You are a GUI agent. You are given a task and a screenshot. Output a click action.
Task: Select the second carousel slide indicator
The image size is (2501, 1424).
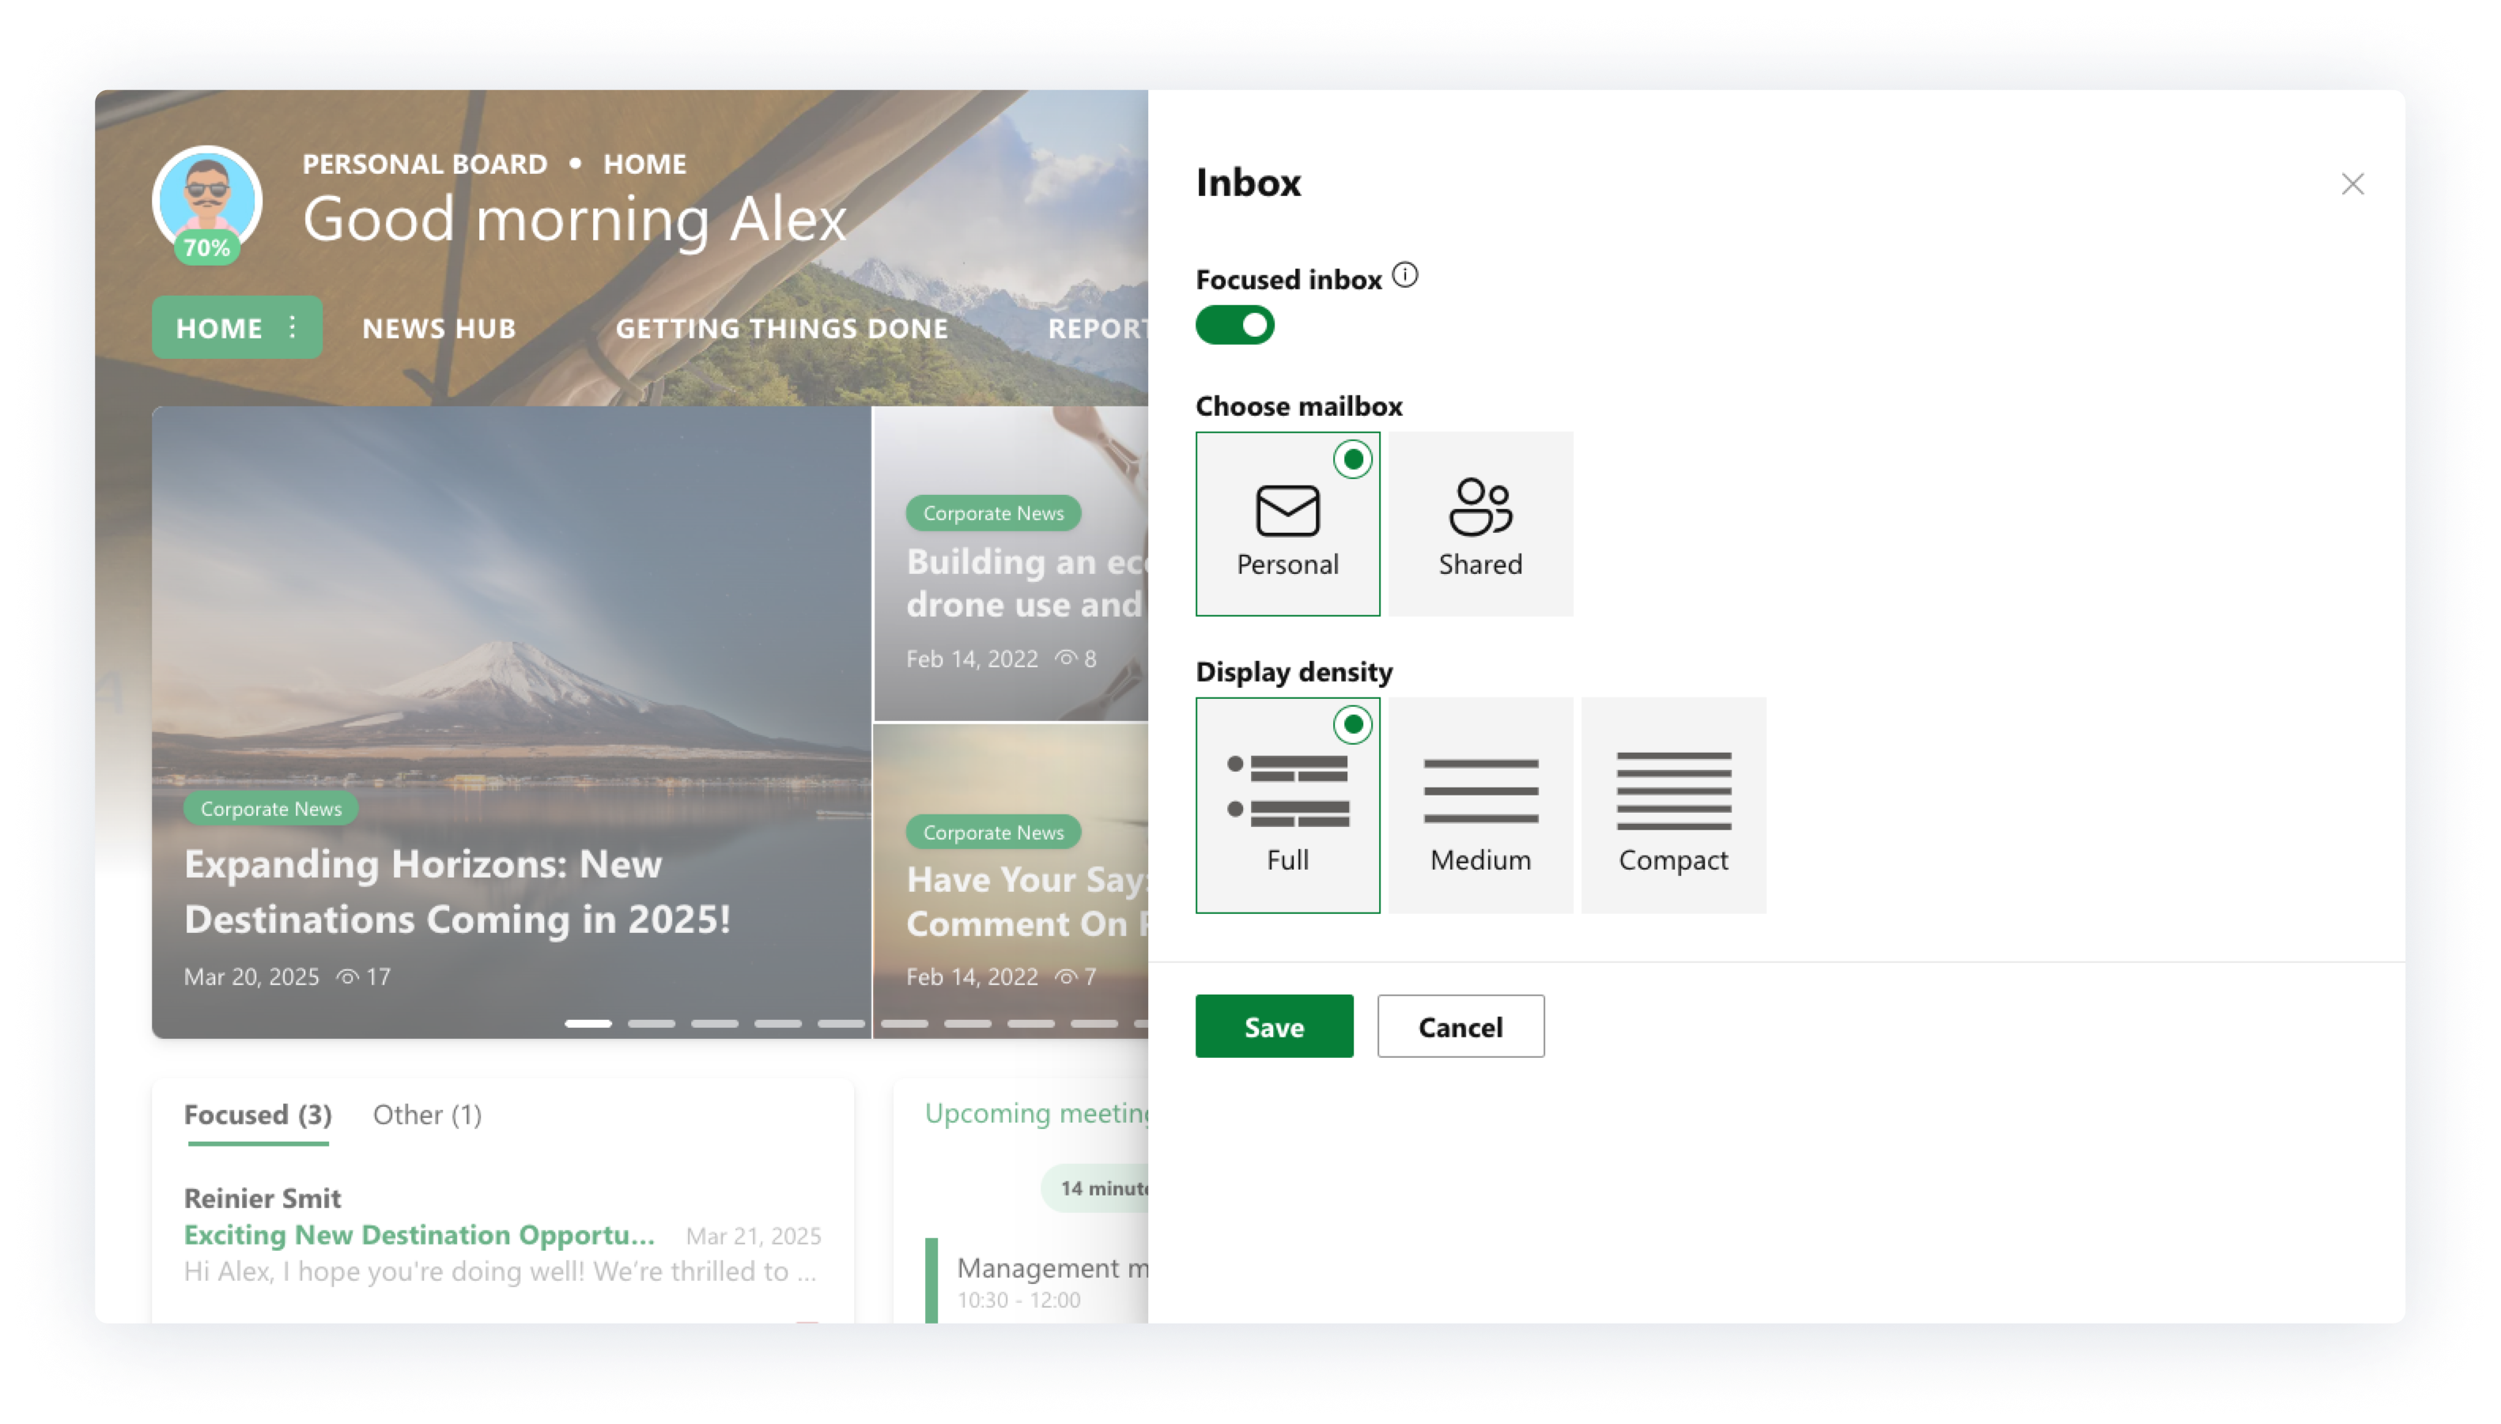pos(652,1023)
